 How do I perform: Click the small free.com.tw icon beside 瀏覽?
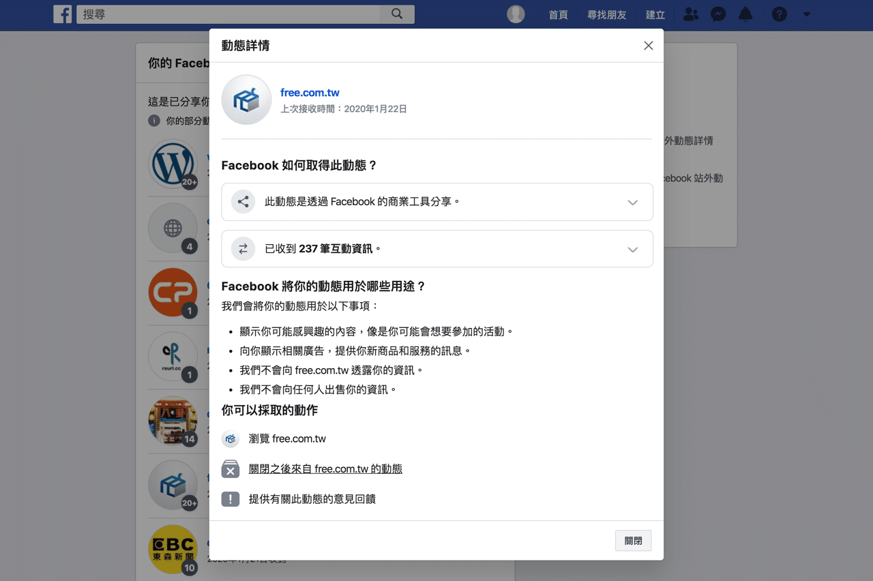(x=231, y=438)
